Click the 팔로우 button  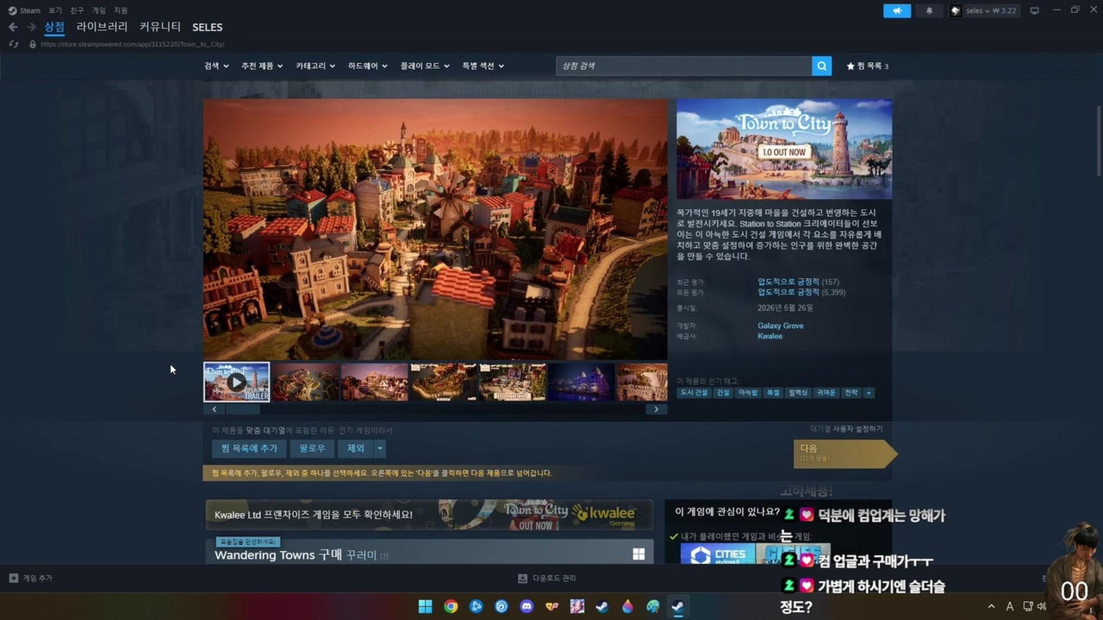pos(312,448)
